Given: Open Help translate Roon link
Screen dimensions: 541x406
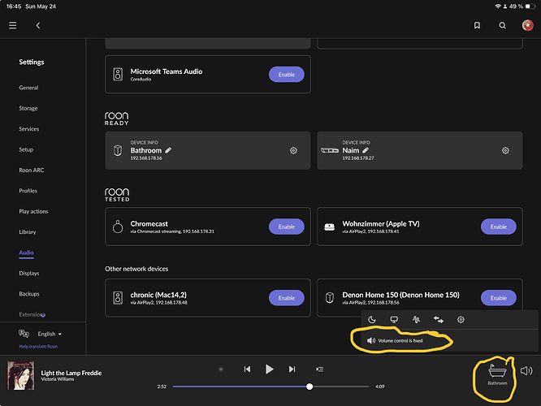Looking at the screenshot, I should pyautogui.click(x=38, y=347).
